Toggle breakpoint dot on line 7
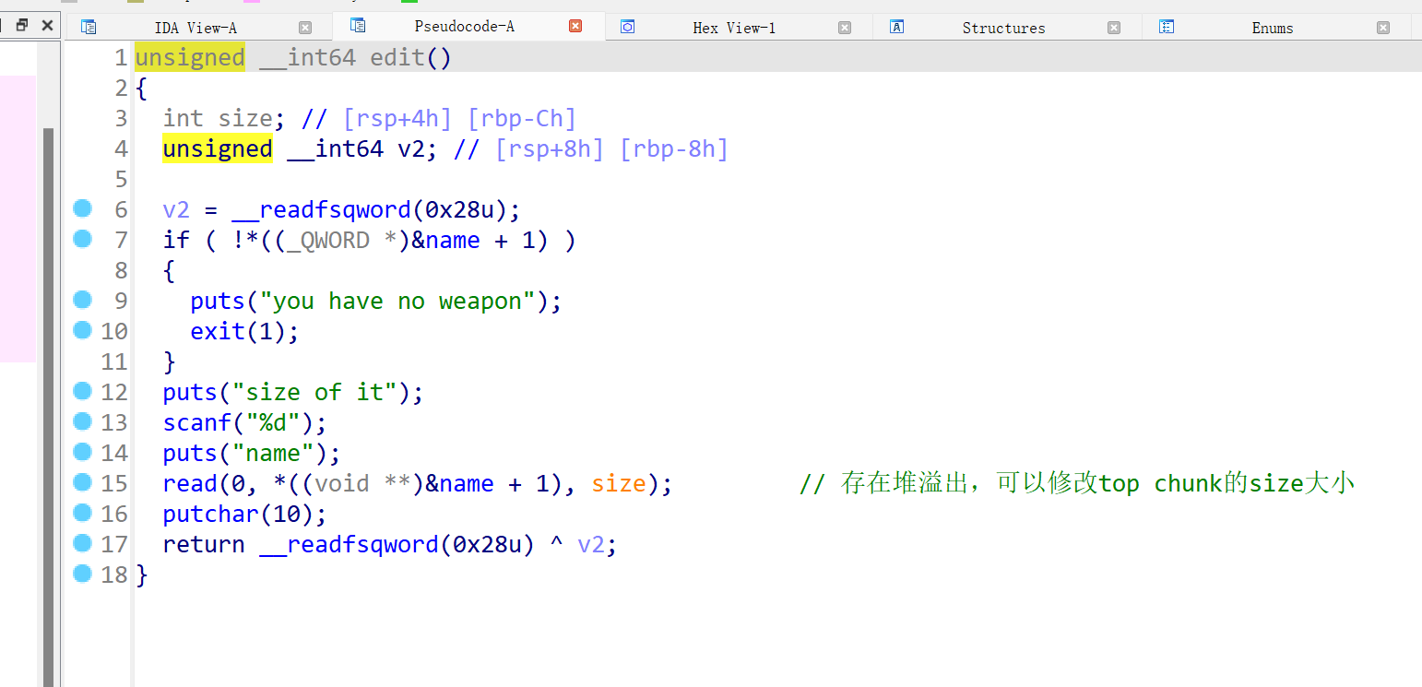1422x687 pixels. [x=82, y=239]
